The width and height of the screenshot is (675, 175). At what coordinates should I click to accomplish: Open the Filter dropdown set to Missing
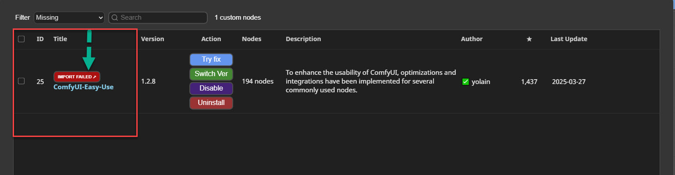(x=69, y=17)
